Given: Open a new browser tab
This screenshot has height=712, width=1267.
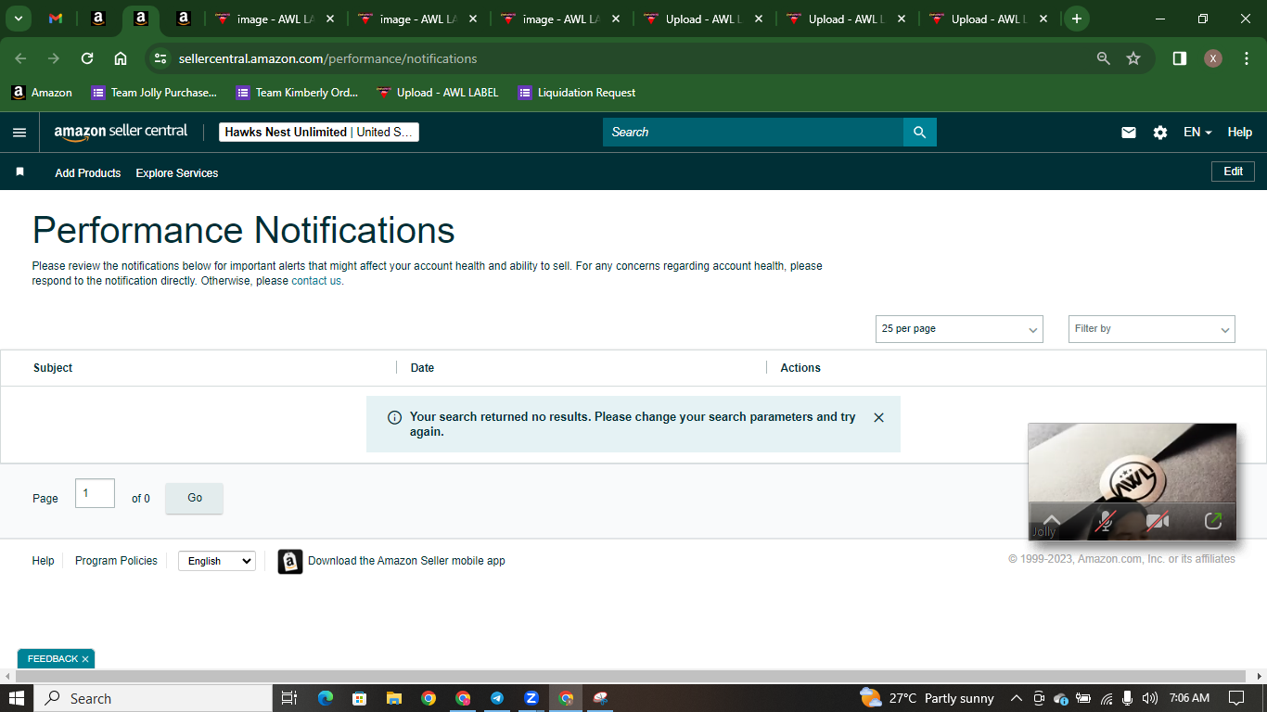Looking at the screenshot, I should click(1076, 19).
